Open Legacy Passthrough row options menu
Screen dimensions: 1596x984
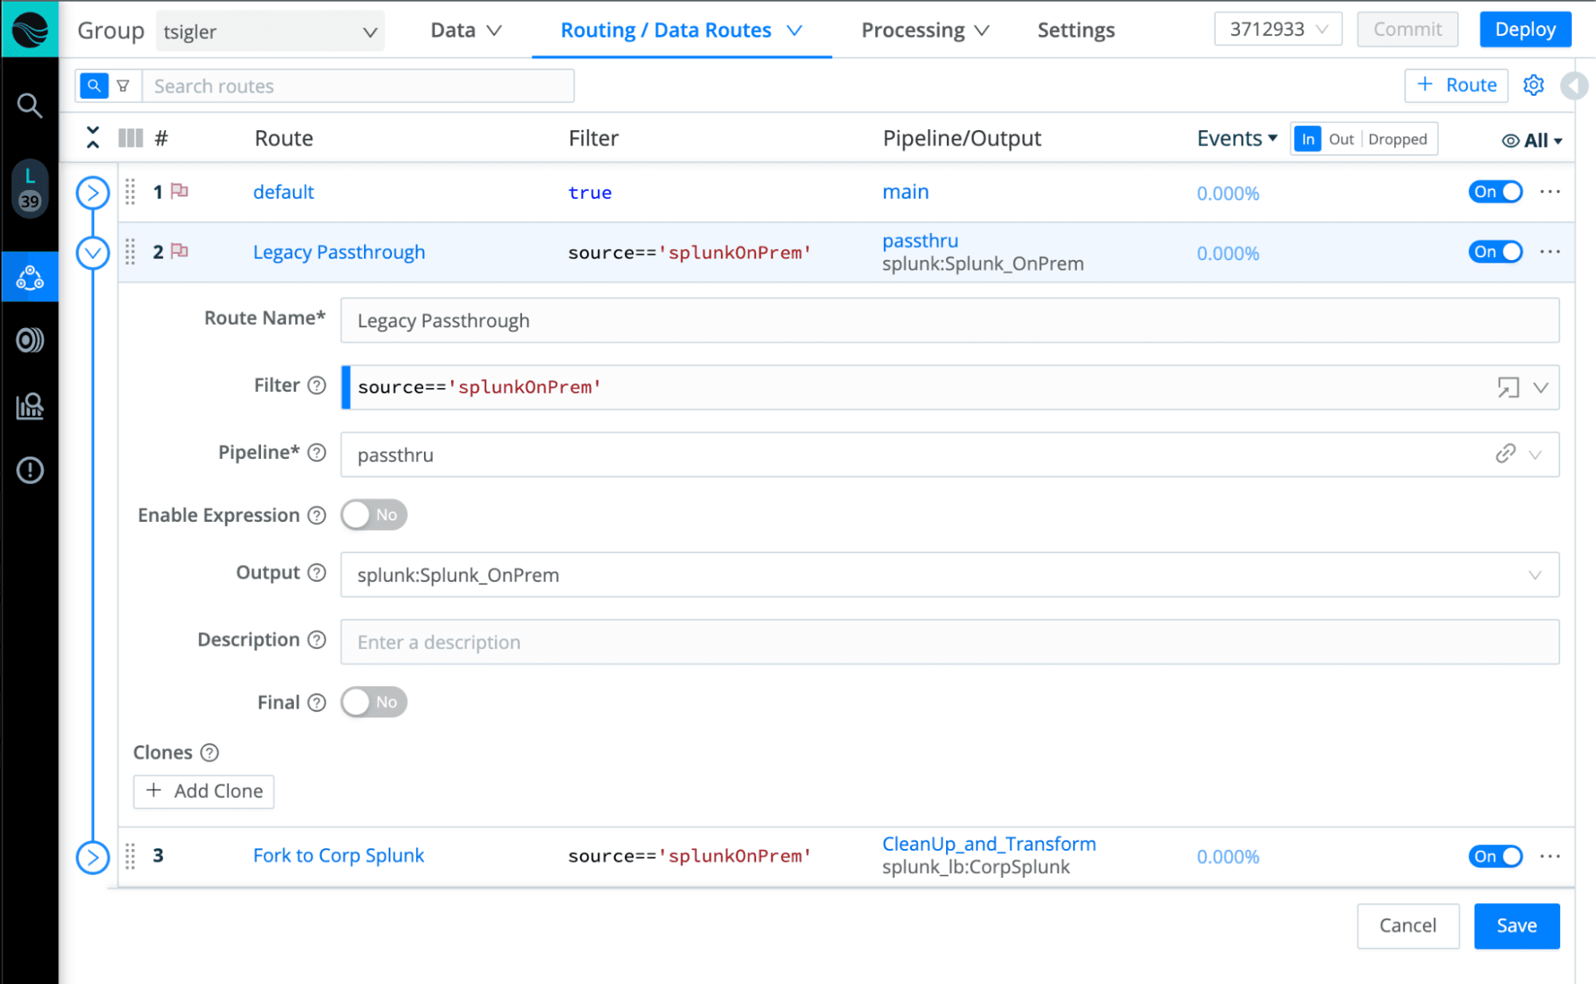1550,252
